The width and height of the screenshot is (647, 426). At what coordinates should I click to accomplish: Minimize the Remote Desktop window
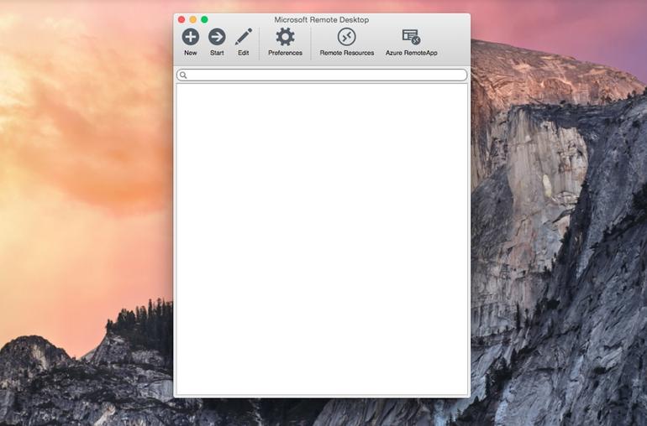pos(192,19)
